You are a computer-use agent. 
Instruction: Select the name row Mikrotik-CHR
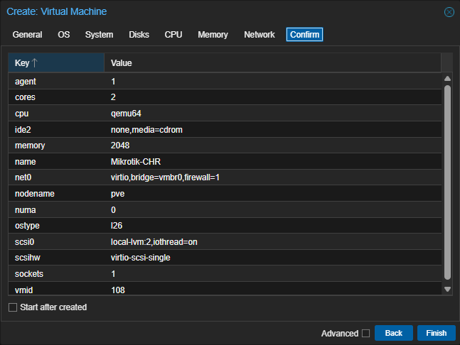pyautogui.click(x=225, y=162)
